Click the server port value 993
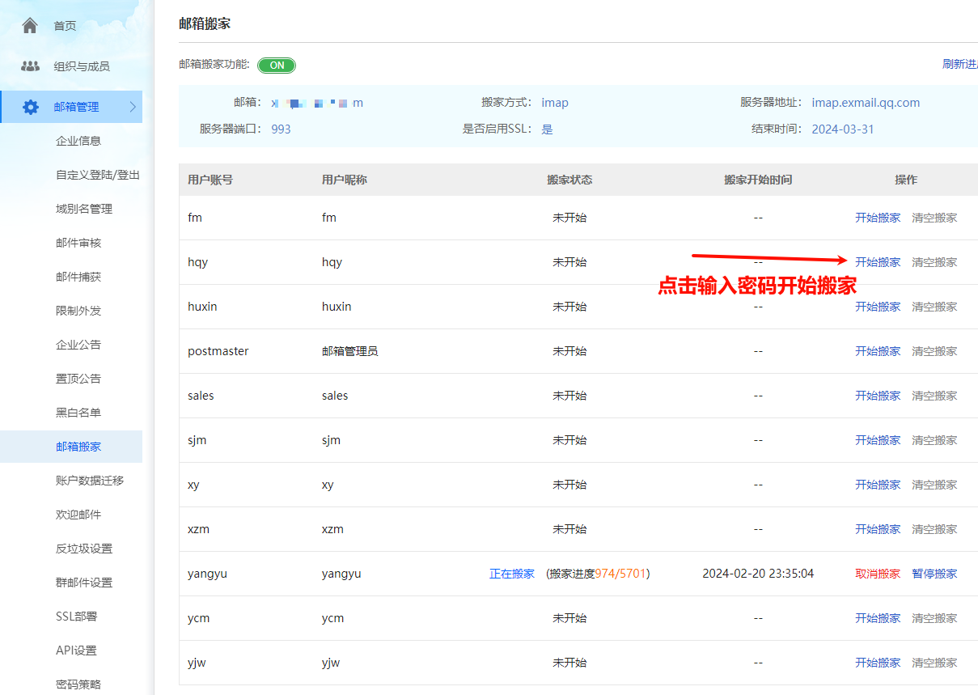The width and height of the screenshot is (978, 695). (x=281, y=129)
